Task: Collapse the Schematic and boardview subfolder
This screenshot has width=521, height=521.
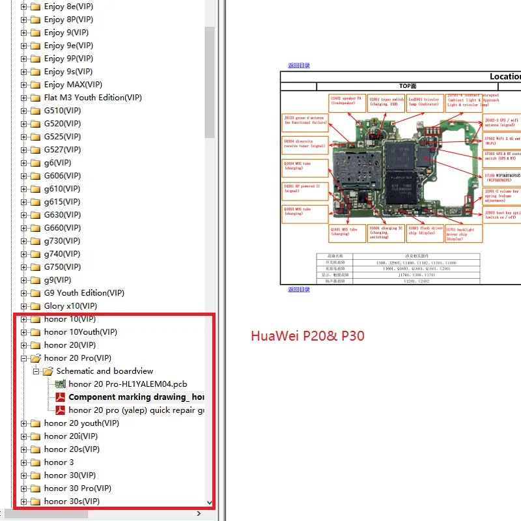Action: tap(36, 371)
